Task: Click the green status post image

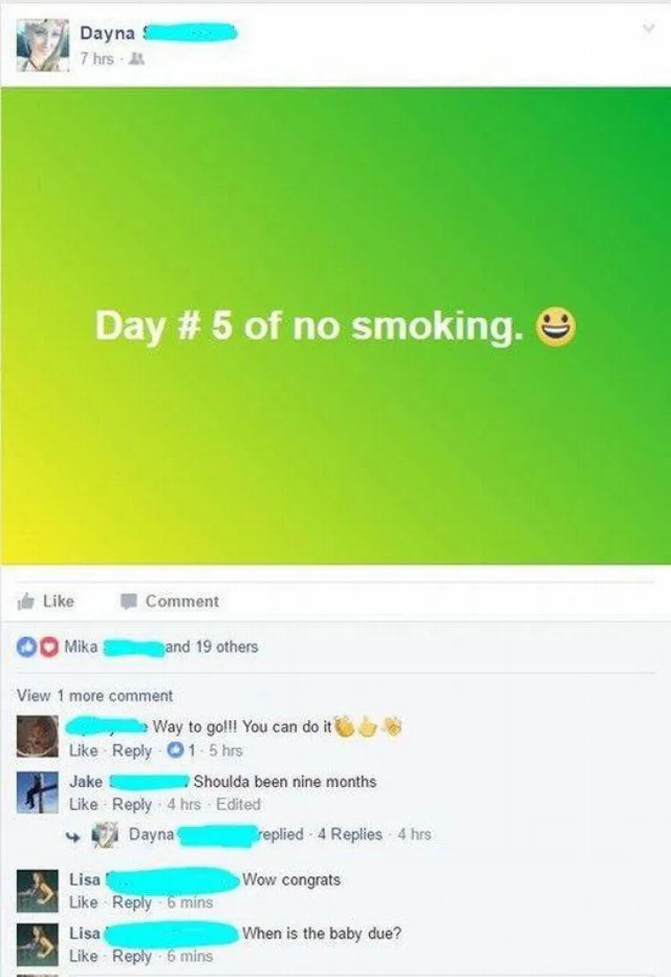Action: click(x=335, y=326)
